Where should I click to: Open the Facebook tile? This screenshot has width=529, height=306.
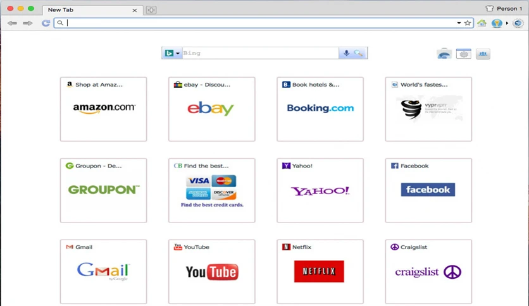tap(428, 190)
